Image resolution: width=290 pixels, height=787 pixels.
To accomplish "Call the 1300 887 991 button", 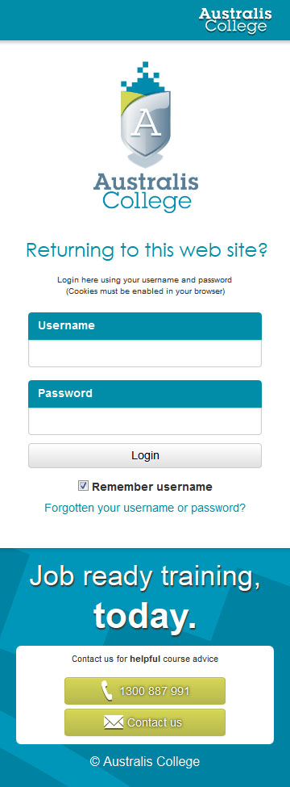I will click(x=145, y=691).
